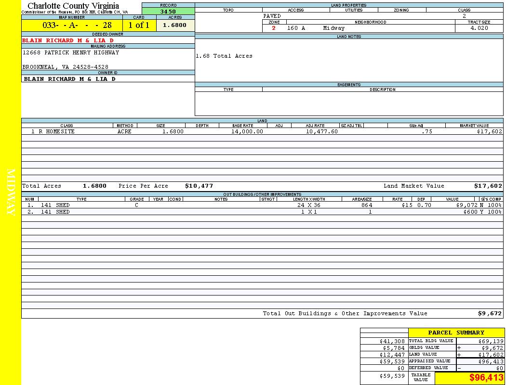The height and width of the screenshot is (385, 506).
Task: Click the yellow PARCEL SUMMARY header
Action: click(x=456, y=333)
